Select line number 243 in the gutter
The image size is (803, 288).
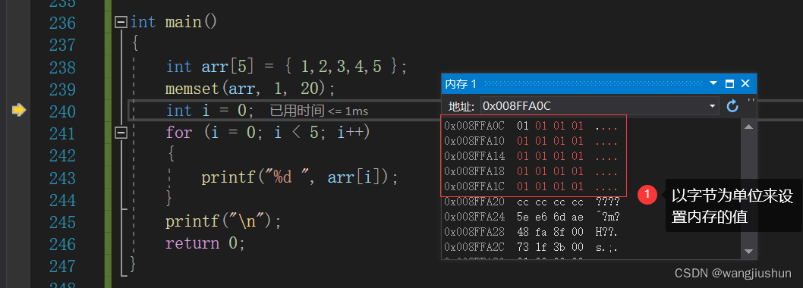[x=62, y=177]
